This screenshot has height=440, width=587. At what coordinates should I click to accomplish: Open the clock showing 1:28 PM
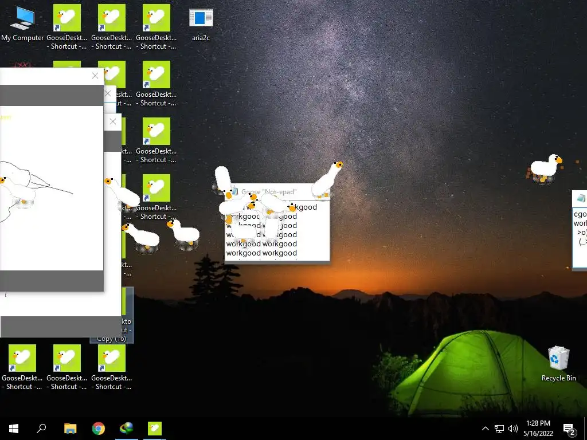coord(538,429)
